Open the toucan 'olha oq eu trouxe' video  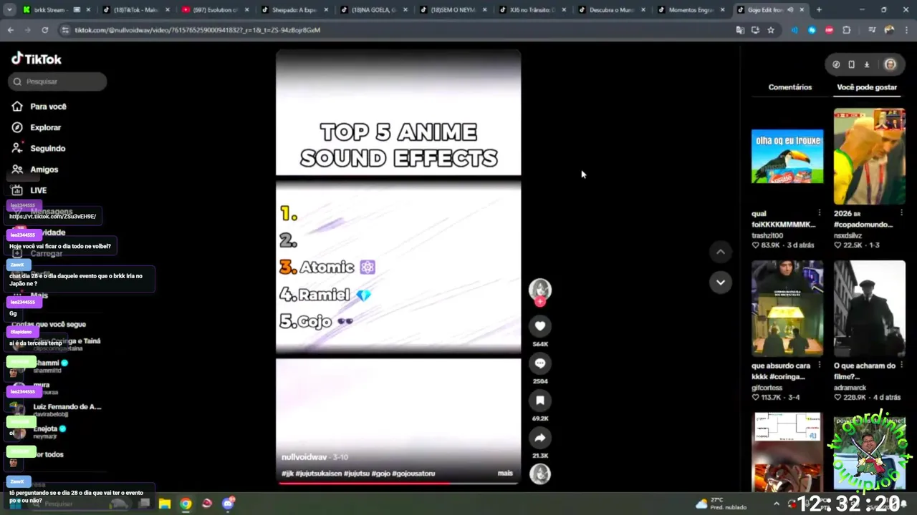pos(787,156)
